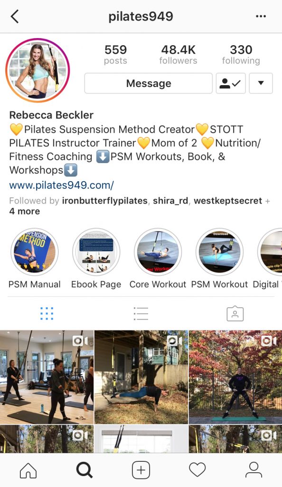Tap the new post plus icon

pos(141,469)
